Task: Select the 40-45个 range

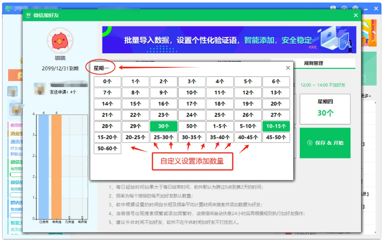Action: (x=248, y=137)
